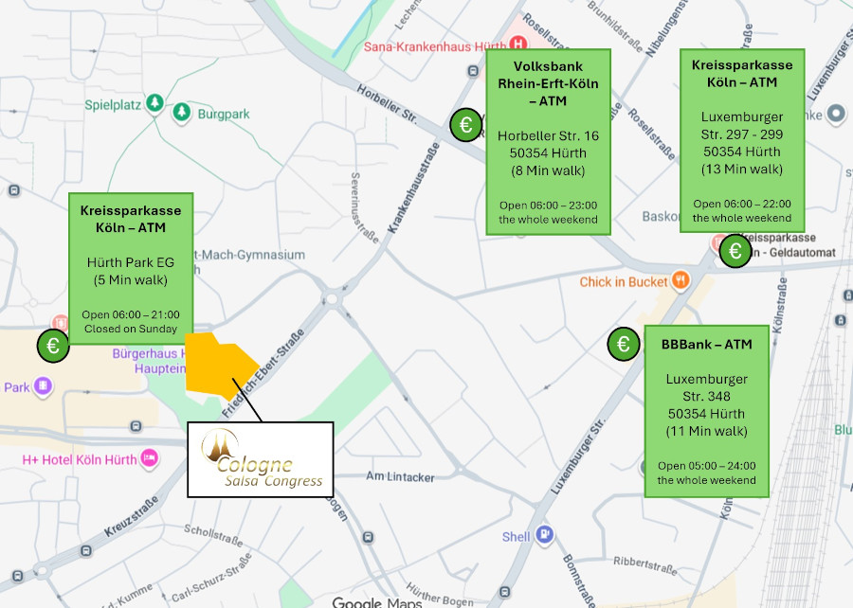This screenshot has height=608, width=853.
Task: Click the Open 06:00 – 23:00 text
Action: coord(549,206)
